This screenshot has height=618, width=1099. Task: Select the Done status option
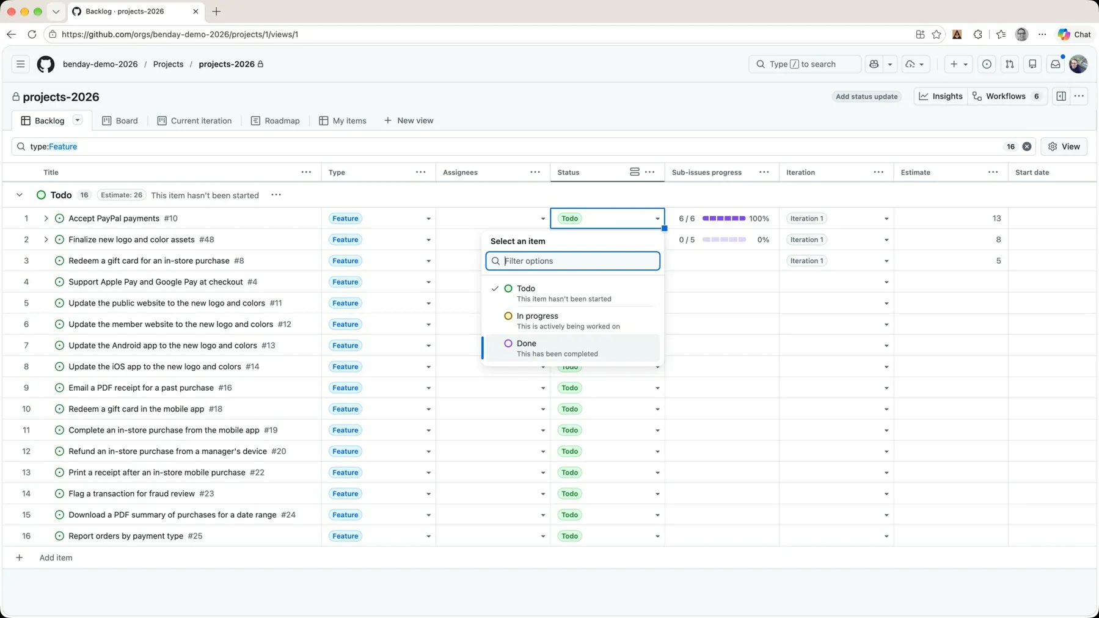coord(572,348)
